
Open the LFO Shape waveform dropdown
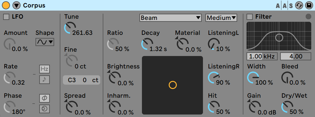coord(45,42)
